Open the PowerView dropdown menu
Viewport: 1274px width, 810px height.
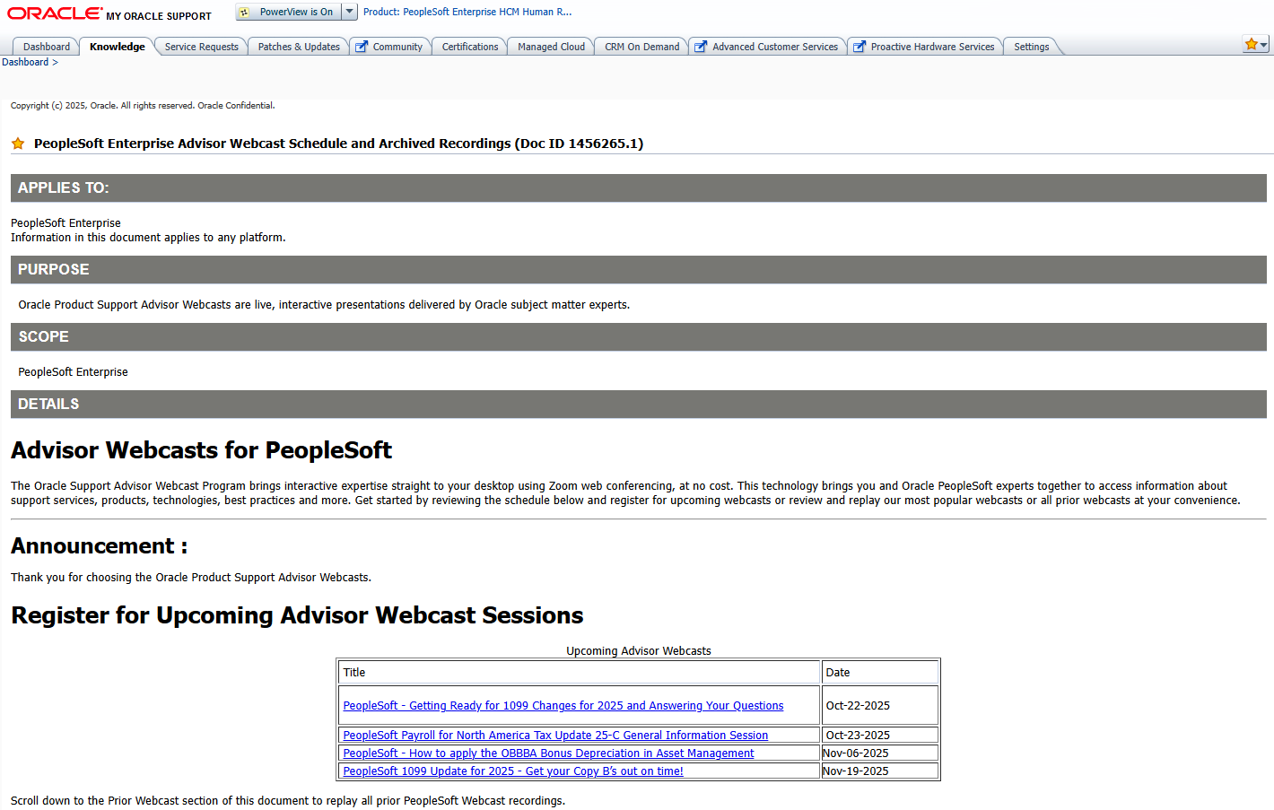349,11
